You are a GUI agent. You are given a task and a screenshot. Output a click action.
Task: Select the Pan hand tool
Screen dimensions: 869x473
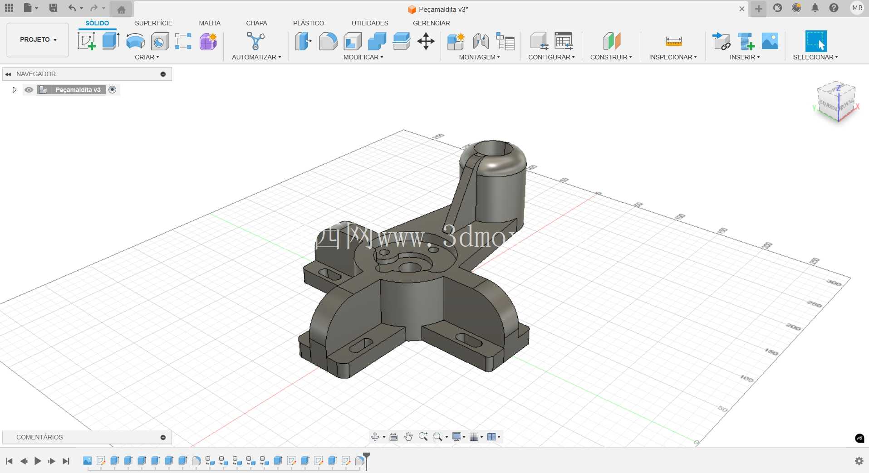tap(408, 437)
